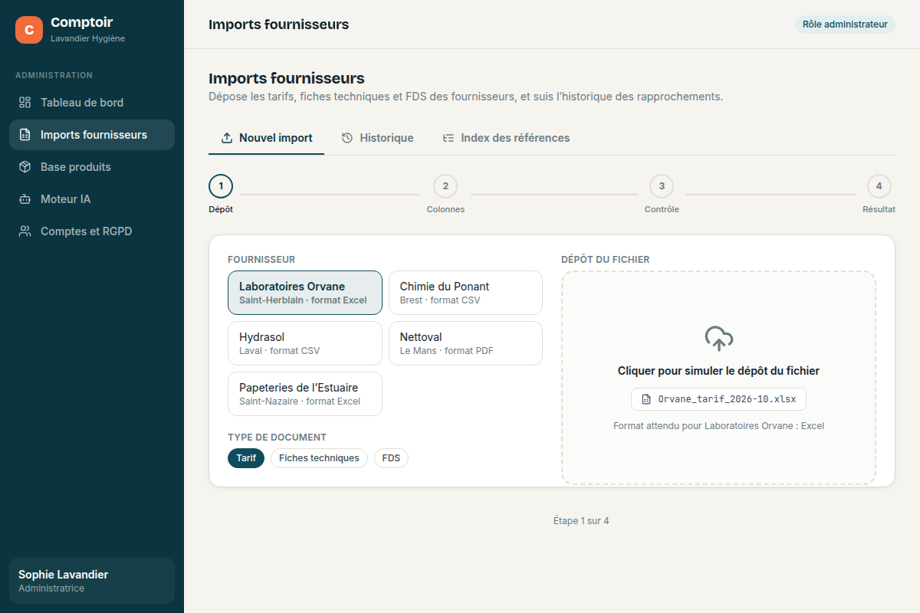Open Tableau de bord from the sidebar
920x613 pixels.
92,103
